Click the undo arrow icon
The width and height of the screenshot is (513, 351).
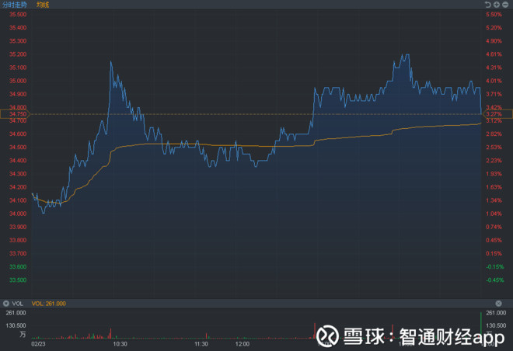click(x=488, y=5)
